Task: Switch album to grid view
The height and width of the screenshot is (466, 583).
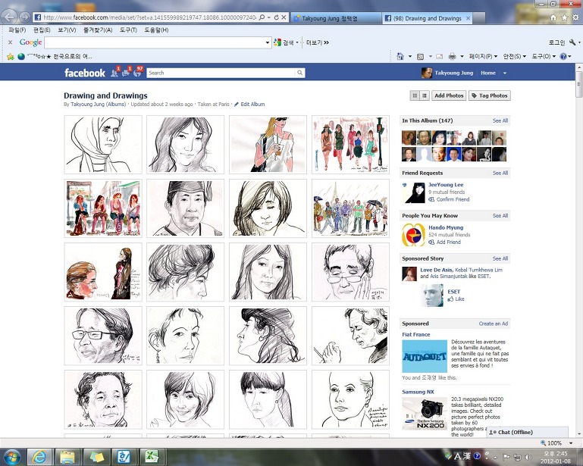Action: tap(415, 95)
